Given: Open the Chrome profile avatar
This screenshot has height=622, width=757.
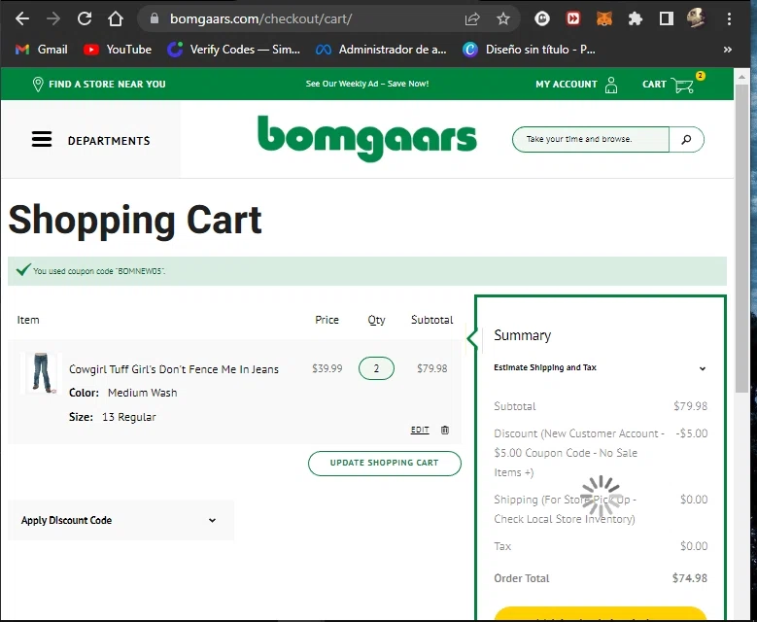Looking at the screenshot, I should [x=696, y=18].
